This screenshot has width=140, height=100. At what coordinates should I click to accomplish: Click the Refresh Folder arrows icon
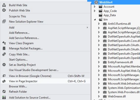[x=4, y=92]
